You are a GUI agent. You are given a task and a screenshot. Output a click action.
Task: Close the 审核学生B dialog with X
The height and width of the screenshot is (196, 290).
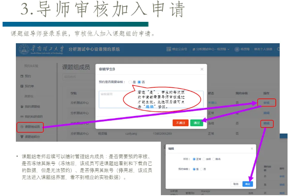(x=202, y=69)
